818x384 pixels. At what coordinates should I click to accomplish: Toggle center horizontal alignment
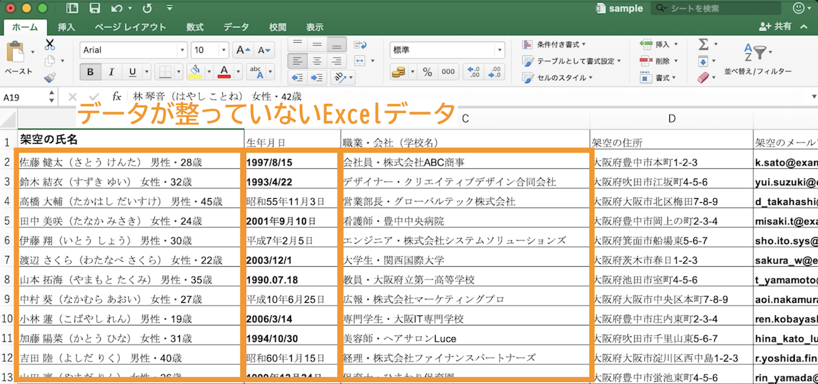coord(316,61)
